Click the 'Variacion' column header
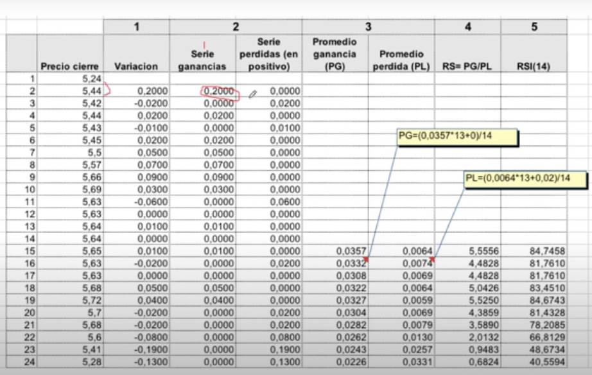 pos(136,65)
